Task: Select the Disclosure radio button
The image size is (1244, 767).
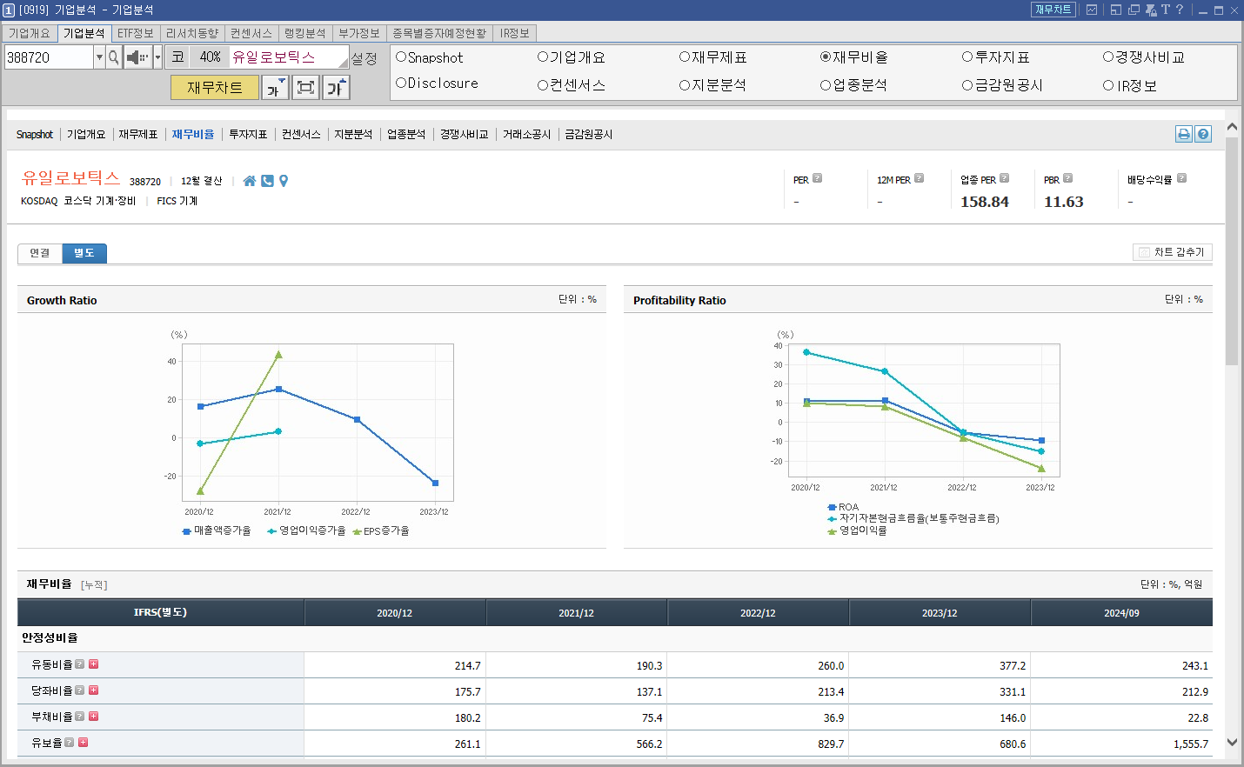Action: coord(401,83)
